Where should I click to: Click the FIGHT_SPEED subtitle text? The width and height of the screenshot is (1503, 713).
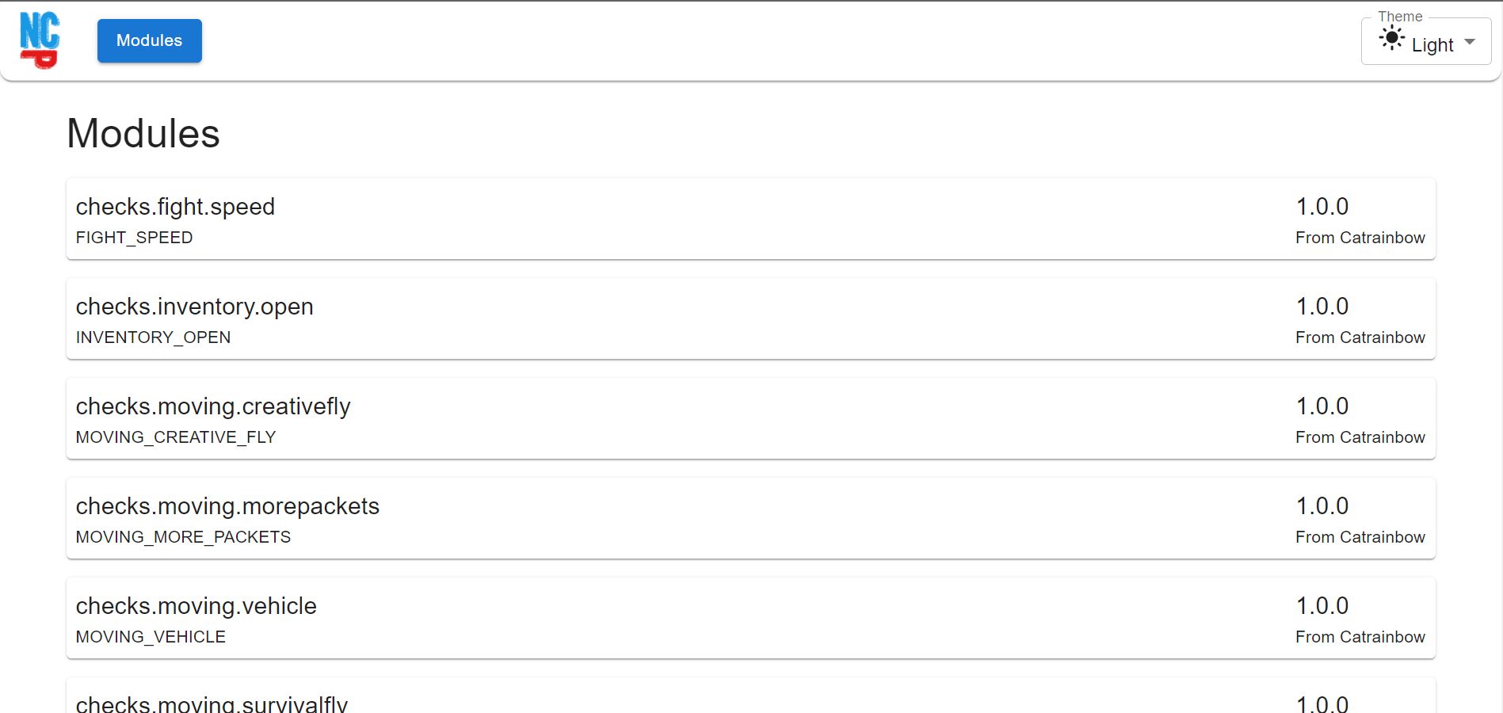click(135, 238)
